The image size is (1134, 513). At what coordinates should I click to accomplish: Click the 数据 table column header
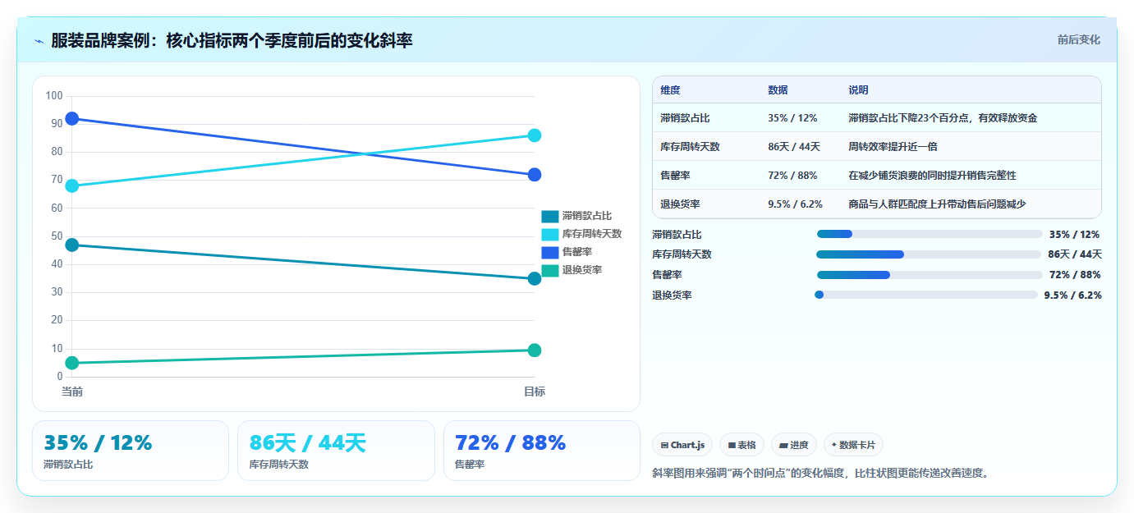coord(778,90)
